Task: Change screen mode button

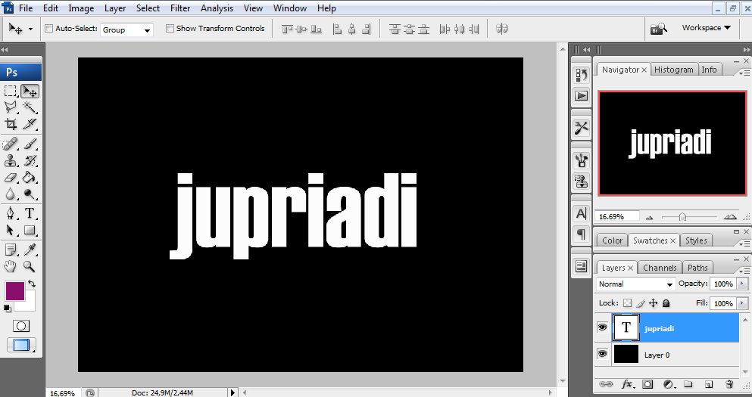Action: coord(20,345)
